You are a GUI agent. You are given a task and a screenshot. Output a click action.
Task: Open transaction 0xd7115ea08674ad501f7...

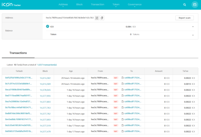click(18, 96)
